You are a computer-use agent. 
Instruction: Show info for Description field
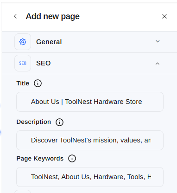tap(59, 122)
